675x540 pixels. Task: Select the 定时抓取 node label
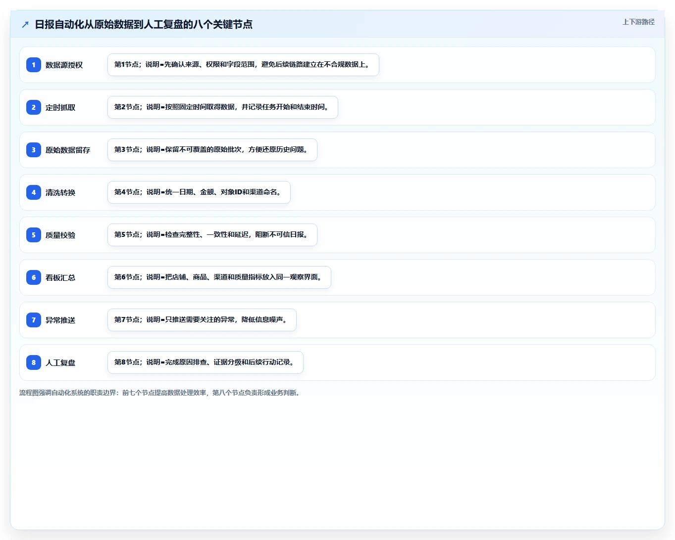[60, 107]
